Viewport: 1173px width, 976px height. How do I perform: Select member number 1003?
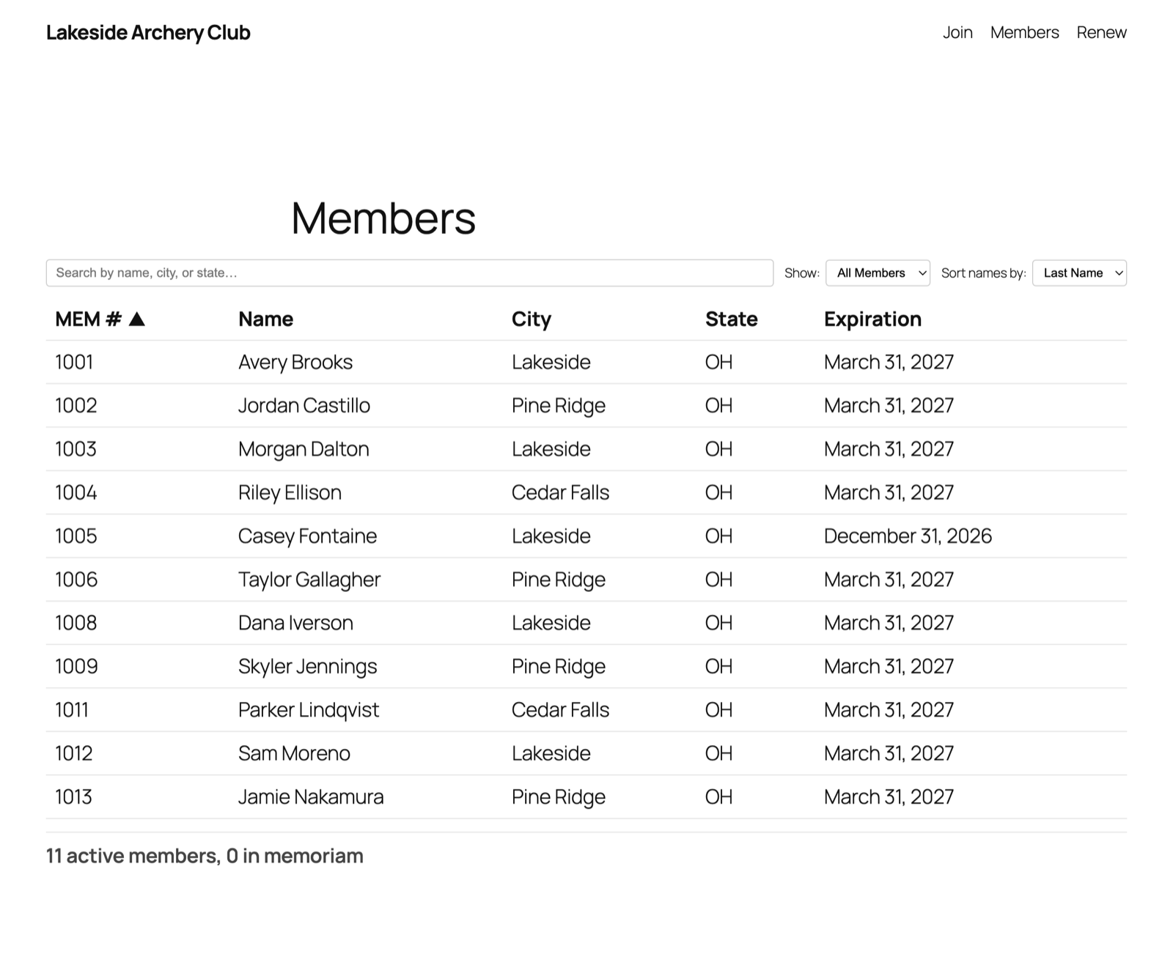click(76, 448)
